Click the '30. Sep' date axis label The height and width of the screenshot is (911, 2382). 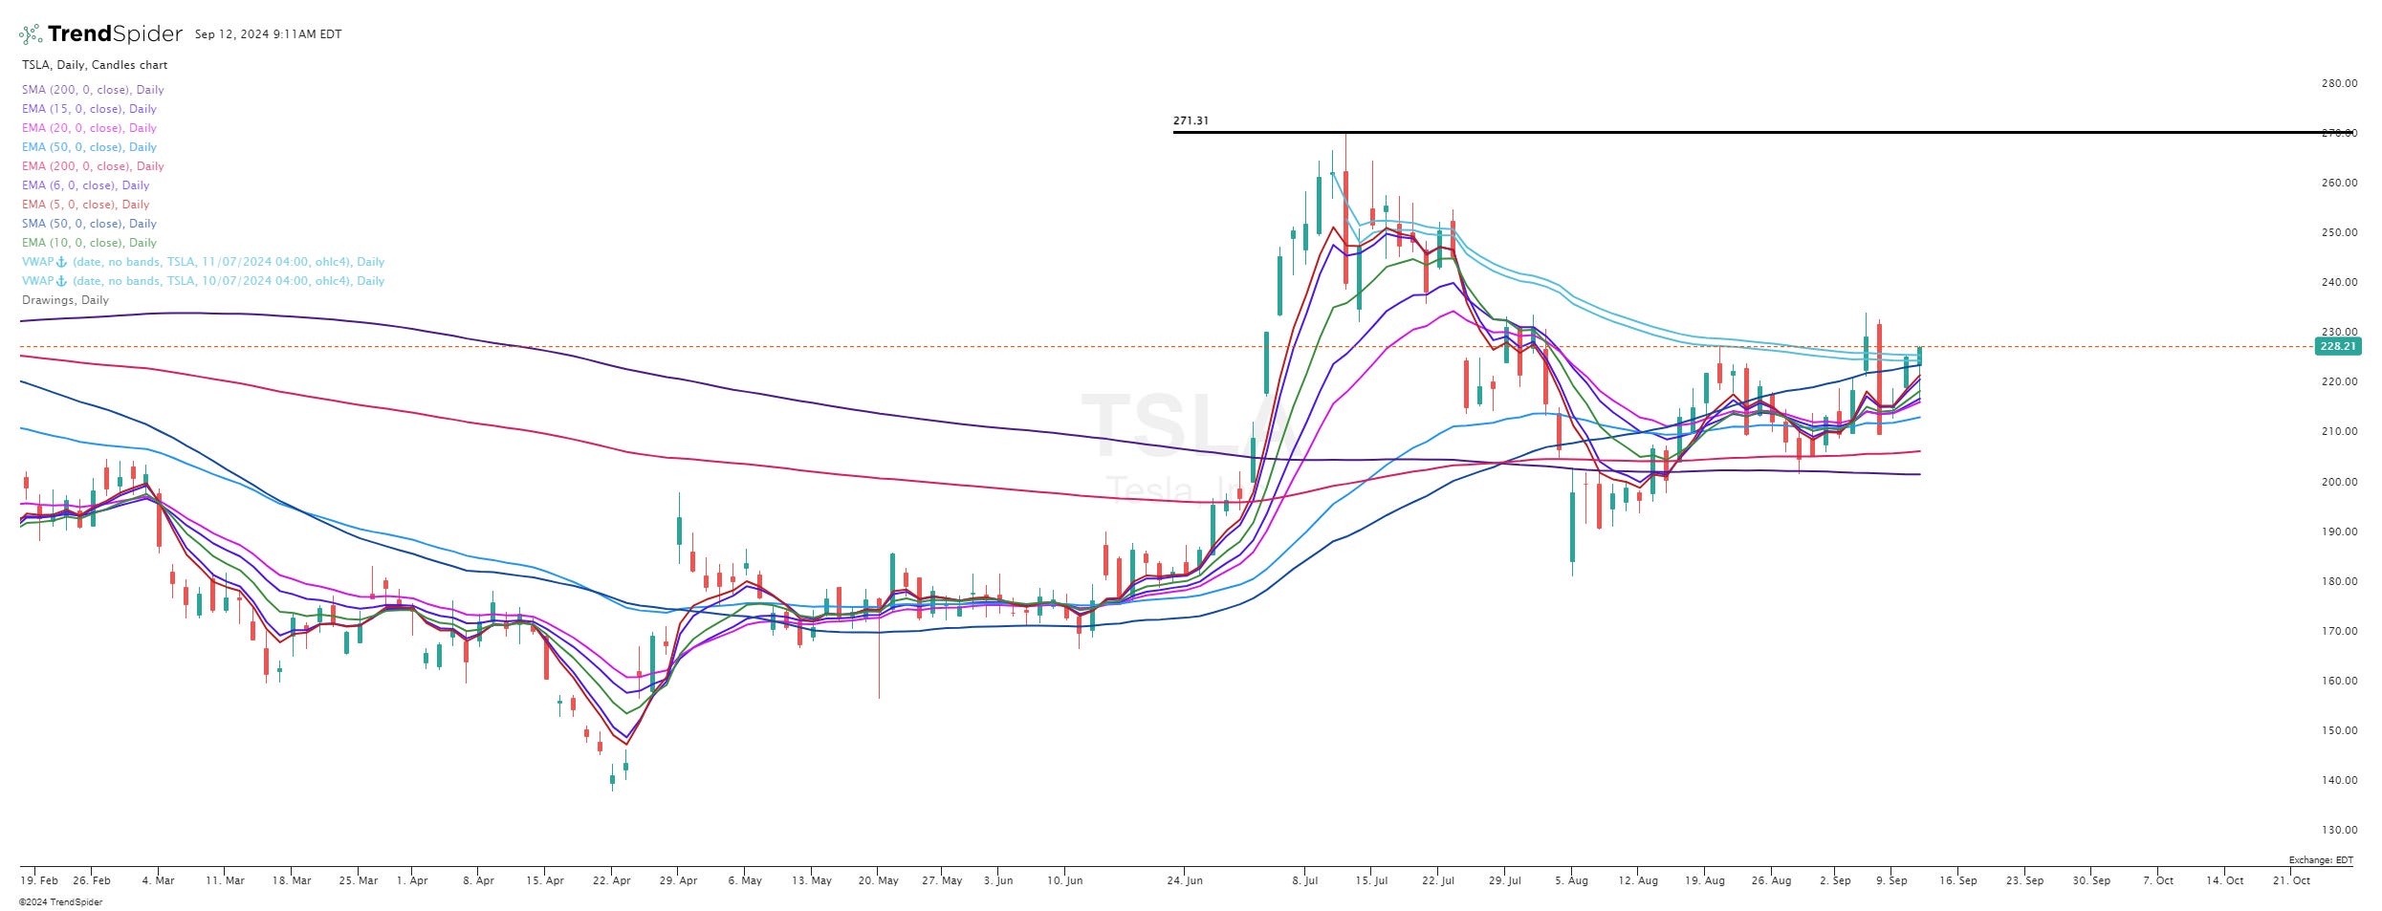(x=2091, y=880)
